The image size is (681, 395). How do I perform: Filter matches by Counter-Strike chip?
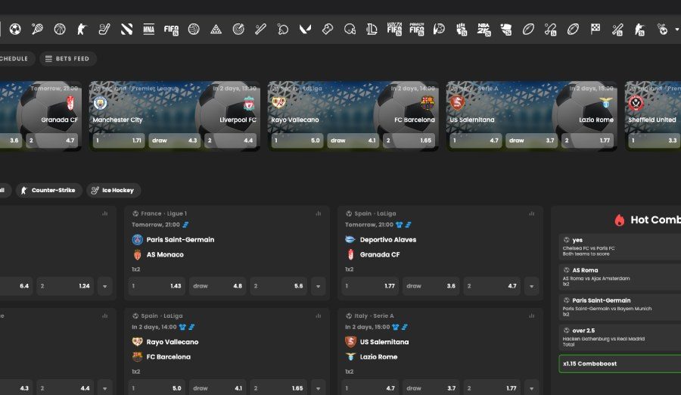(48, 191)
